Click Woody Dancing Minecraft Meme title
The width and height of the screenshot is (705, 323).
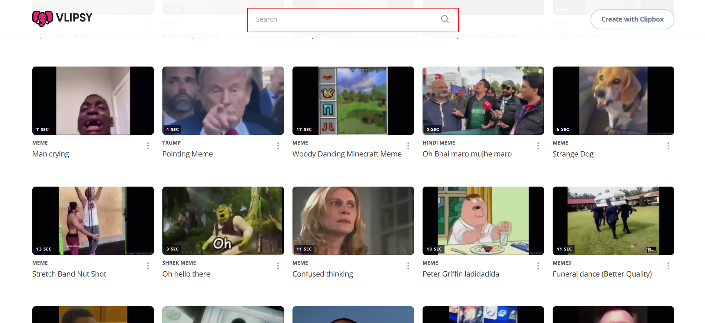click(347, 154)
